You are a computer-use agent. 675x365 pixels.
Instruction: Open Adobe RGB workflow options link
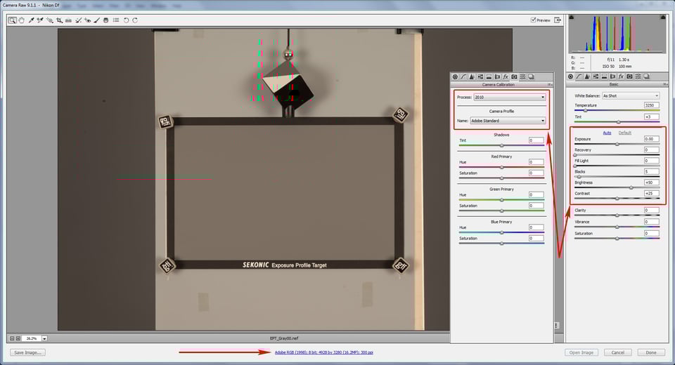[x=323, y=352]
